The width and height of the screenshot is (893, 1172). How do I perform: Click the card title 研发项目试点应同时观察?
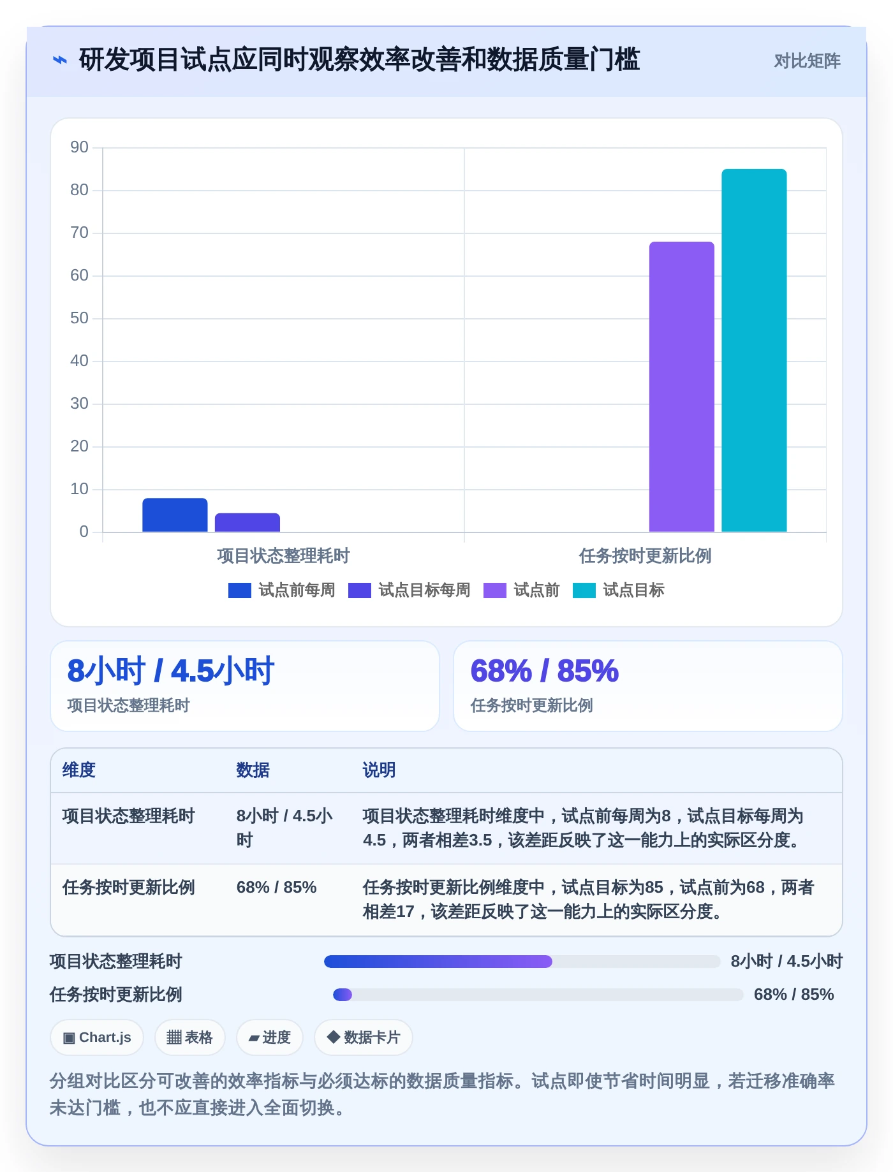358,60
